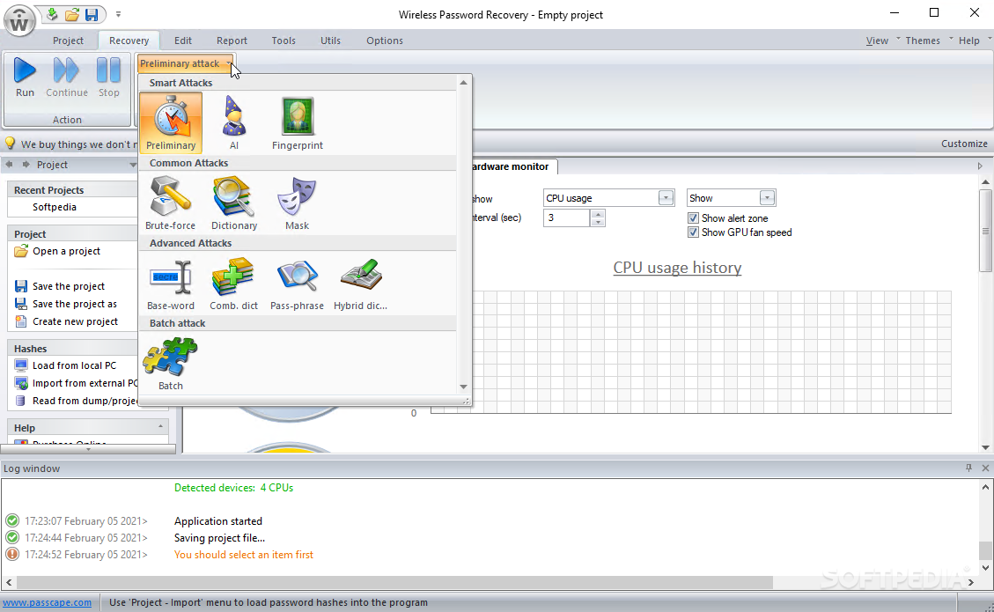Click the "You should select an item first" log entry
The width and height of the screenshot is (994, 612).
pos(243,554)
